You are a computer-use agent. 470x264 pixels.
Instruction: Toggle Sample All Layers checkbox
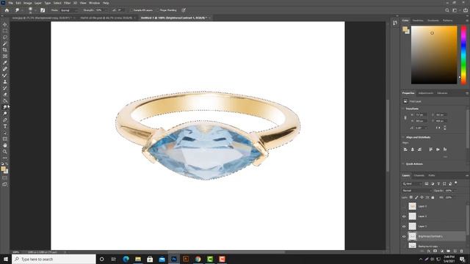[131, 10]
